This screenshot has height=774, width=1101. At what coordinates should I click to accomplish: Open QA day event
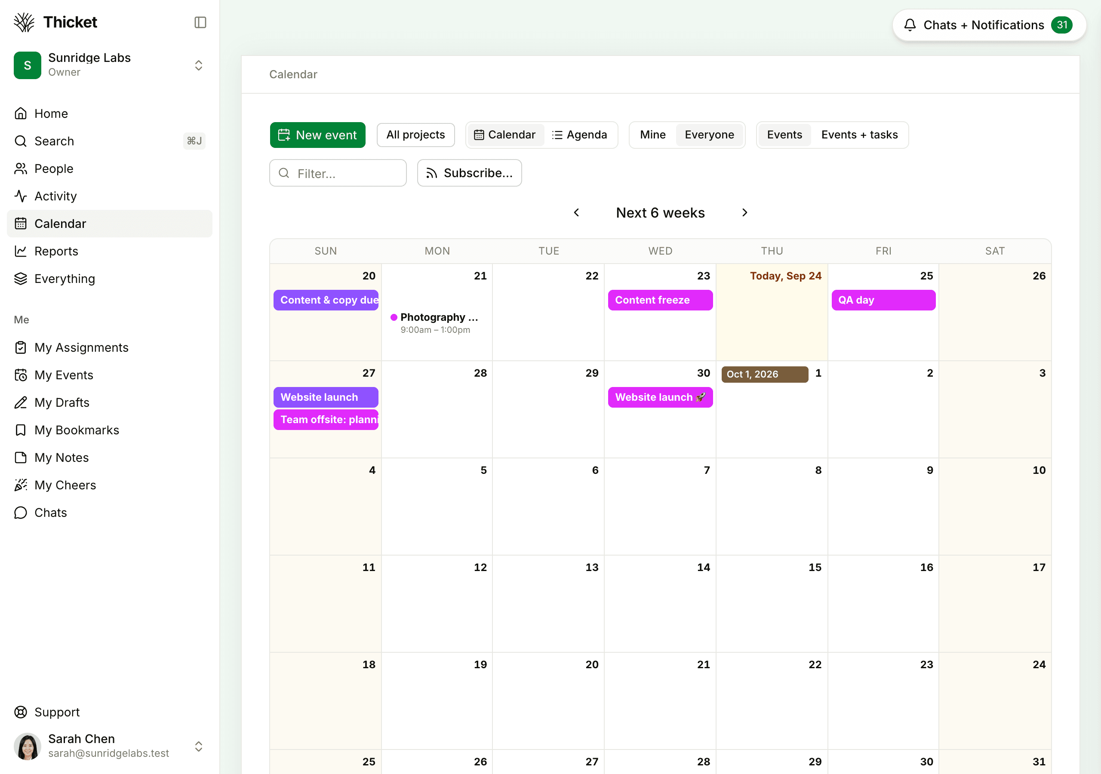click(x=883, y=300)
